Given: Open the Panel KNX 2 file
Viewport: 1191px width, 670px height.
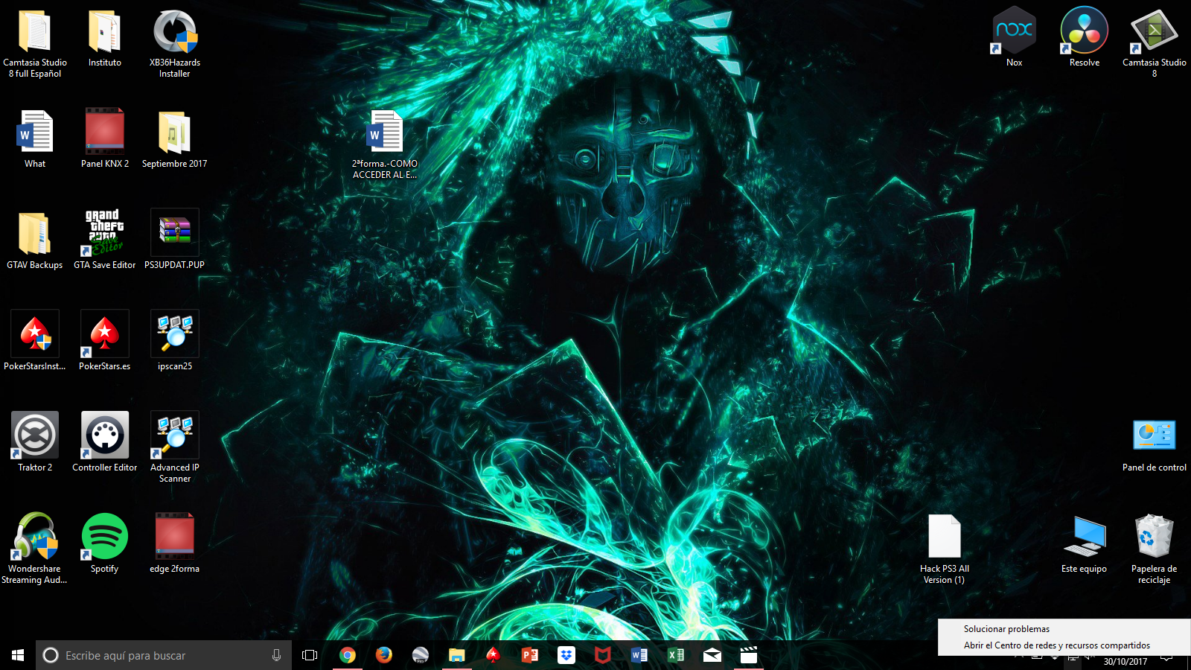Looking at the screenshot, I should [105, 139].
